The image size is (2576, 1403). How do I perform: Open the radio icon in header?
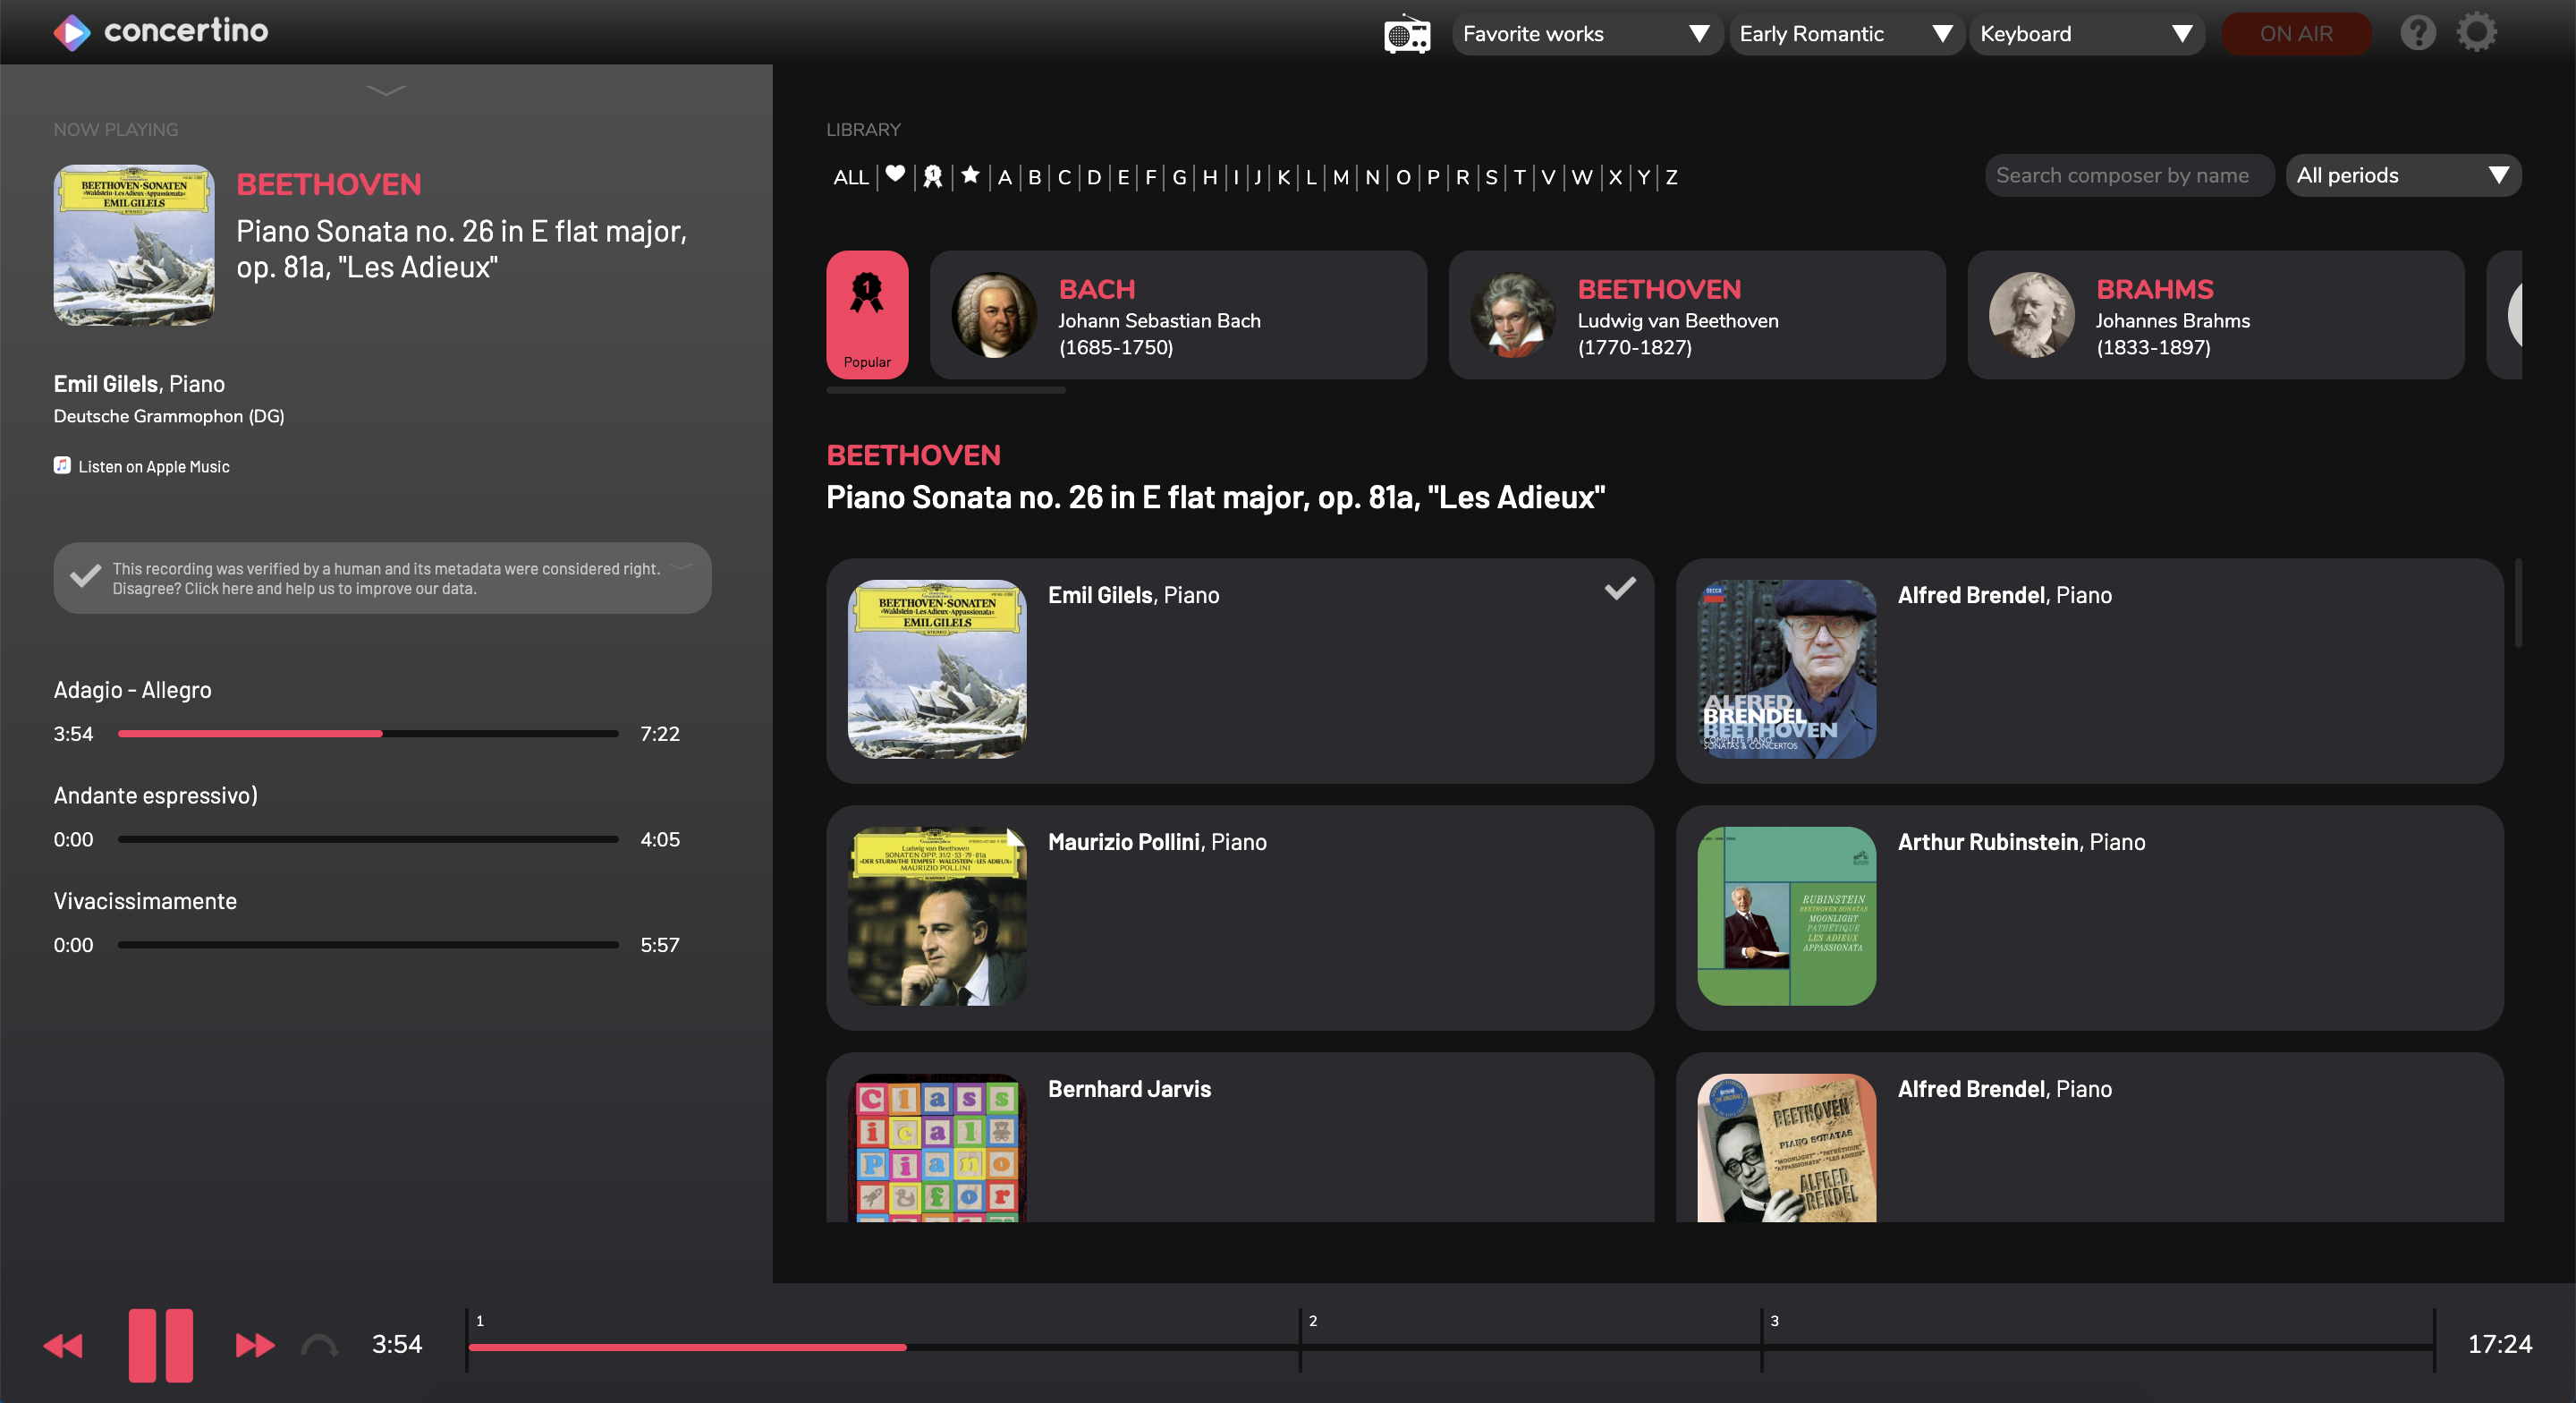[x=1407, y=34]
